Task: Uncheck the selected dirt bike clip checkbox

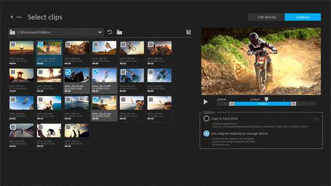Action: (x=40, y=44)
